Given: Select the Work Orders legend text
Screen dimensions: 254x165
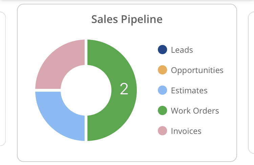Looking at the screenshot, I should coord(195,111).
